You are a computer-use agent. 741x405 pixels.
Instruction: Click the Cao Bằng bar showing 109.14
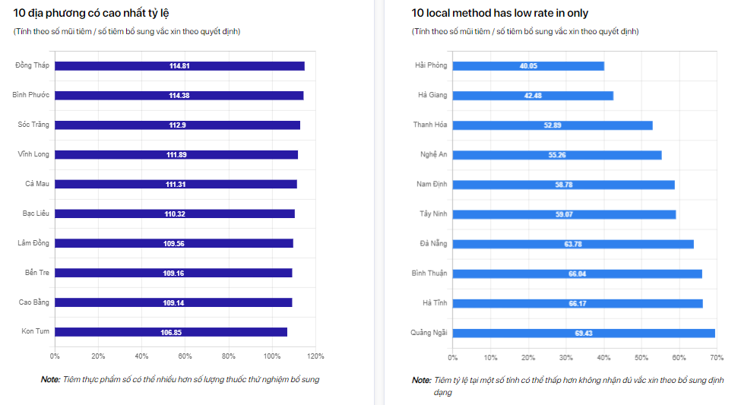(x=173, y=302)
